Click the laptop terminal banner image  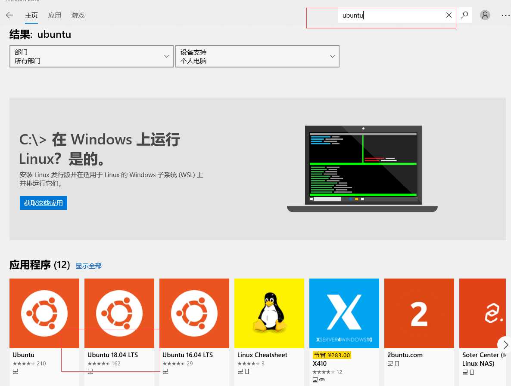click(362, 169)
